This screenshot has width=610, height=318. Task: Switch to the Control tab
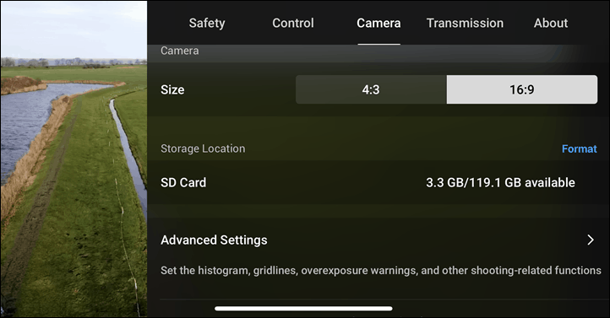pos(293,24)
